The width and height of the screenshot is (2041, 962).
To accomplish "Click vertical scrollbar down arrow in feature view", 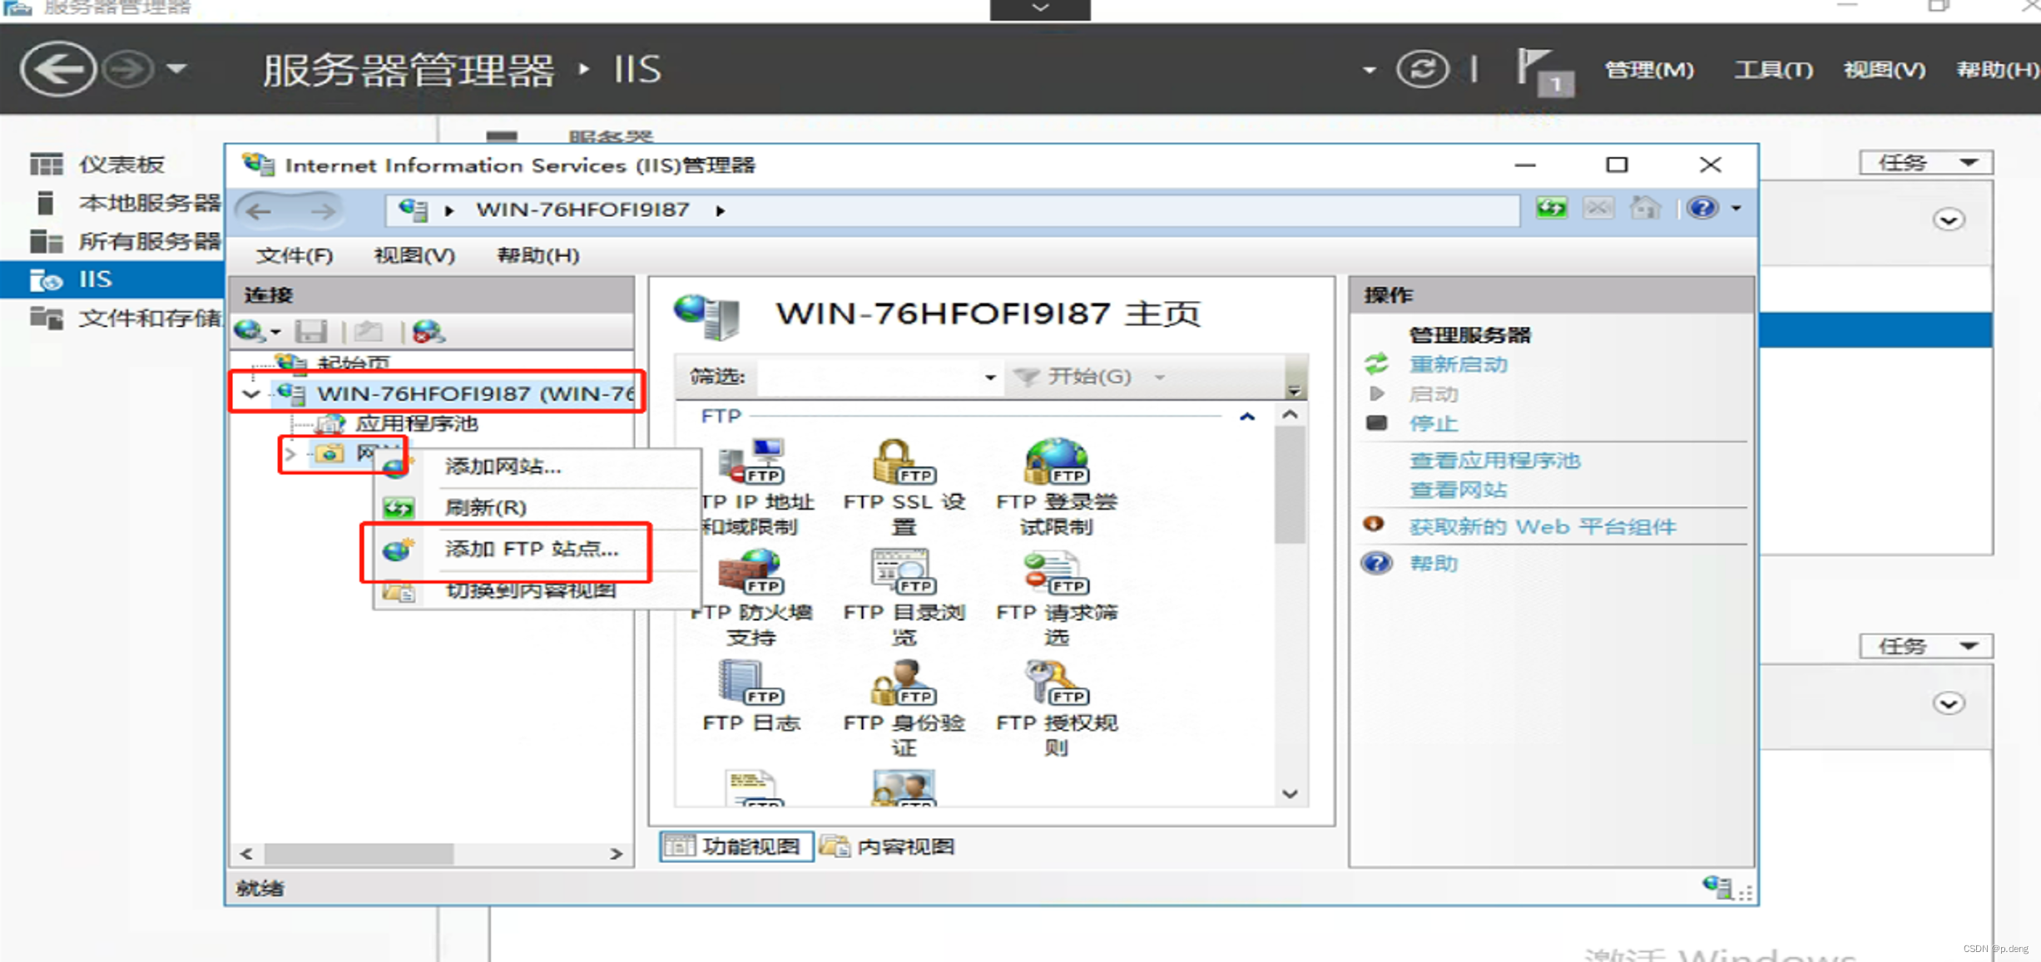I will (x=1290, y=794).
